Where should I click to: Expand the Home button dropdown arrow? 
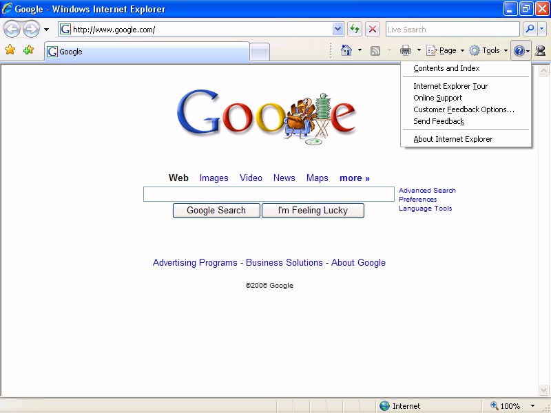(360, 50)
